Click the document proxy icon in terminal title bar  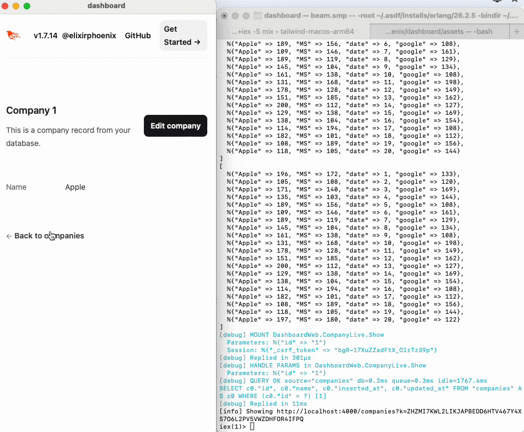[258, 16]
